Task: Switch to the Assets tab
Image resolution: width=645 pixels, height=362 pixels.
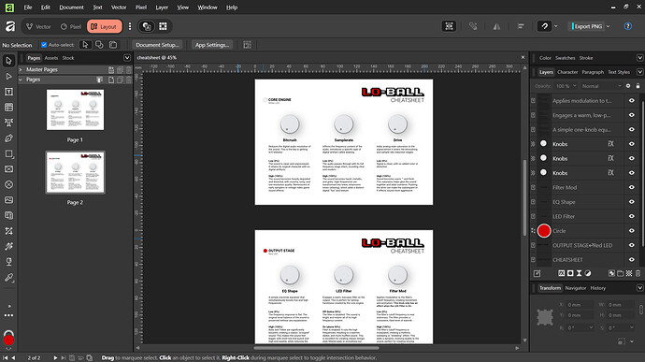Action: pos(51,58)
